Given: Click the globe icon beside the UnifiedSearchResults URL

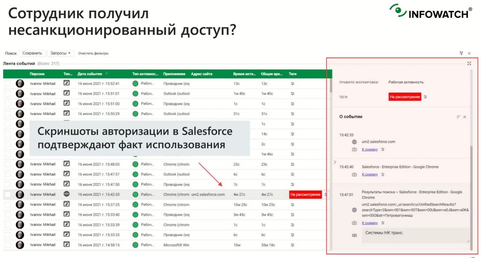Looking at the screenshot, I should click(354, 210).
